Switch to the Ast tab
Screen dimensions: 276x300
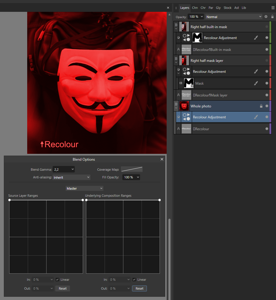pos(237,8)
